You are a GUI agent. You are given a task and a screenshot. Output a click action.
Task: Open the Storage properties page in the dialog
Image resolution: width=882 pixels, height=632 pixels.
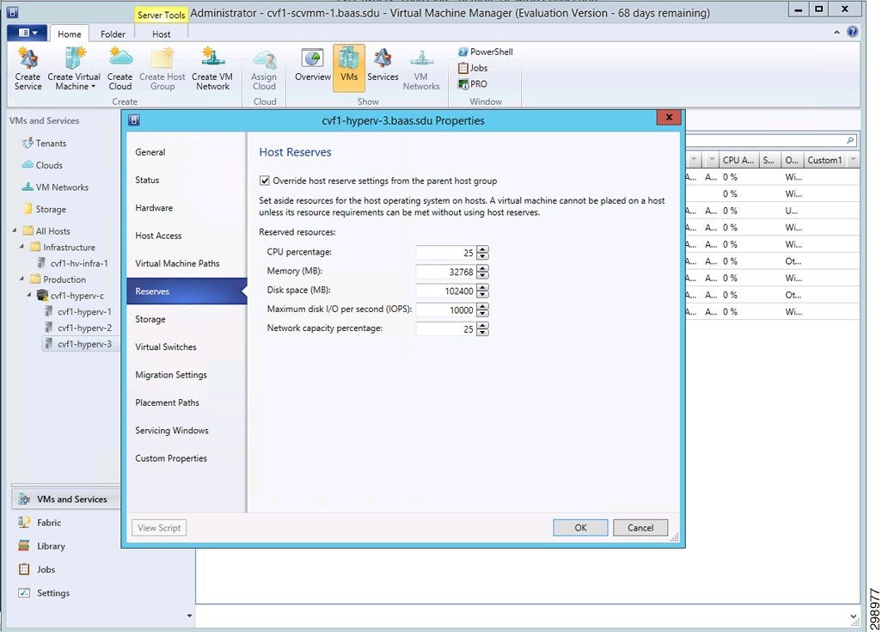187,319
